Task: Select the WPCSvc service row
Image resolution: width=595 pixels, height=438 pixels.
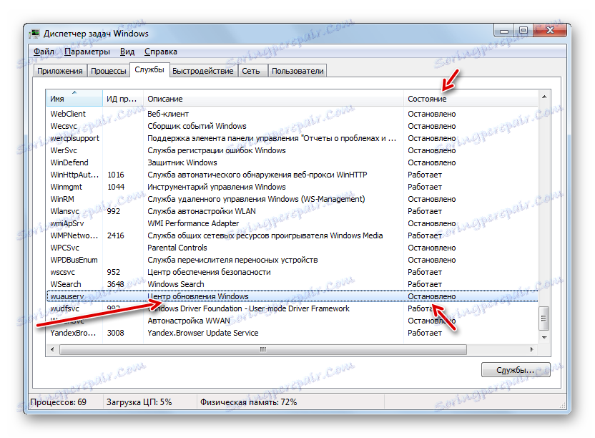Action: tap(292, 248)
